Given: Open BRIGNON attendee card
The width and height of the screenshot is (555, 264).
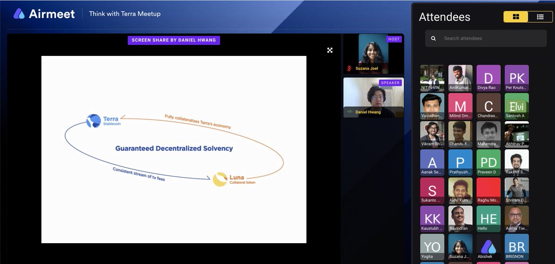Looking at the screenshot, I should (x=517, y=247).
